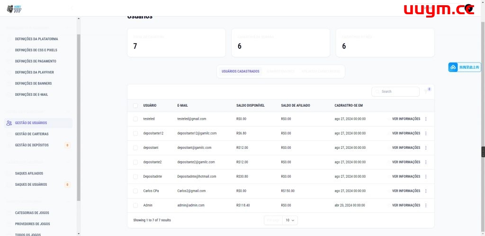
Task: Open Gestão de Carteiras in the sidebar
Action: pyautogui.click(x=32, y=134)
